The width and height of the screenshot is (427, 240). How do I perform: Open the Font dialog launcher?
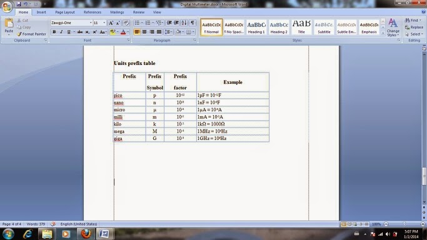click(128, 40)
